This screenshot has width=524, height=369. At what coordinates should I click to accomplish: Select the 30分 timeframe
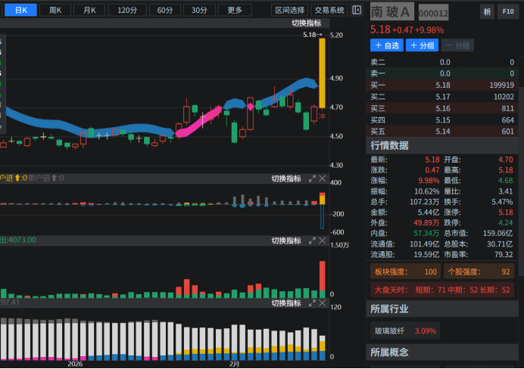(x=199, y=10)
